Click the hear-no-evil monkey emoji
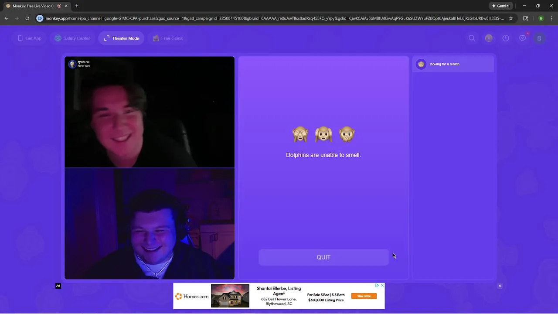558x314 pixels. [x=323, y=134]
